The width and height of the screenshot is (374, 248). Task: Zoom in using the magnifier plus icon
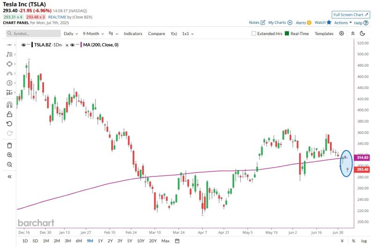click(9, 155)
